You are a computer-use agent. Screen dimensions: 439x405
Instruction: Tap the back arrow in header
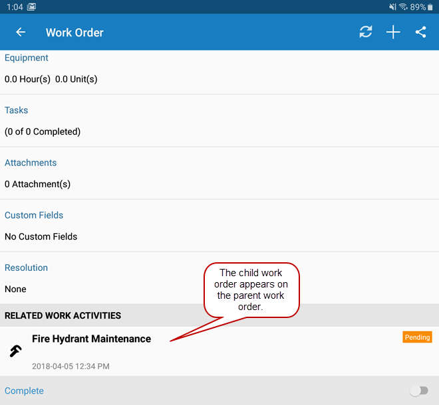pyautogui.click(x=21, y=32)
